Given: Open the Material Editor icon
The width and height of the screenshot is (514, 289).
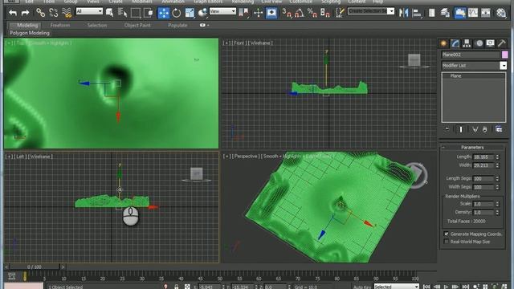Looking at the screenshot, I should coord(501,13).
